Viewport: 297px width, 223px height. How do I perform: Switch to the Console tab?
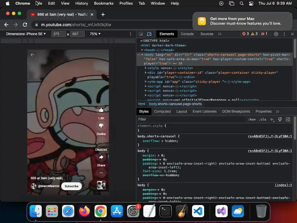pos(187,34)
